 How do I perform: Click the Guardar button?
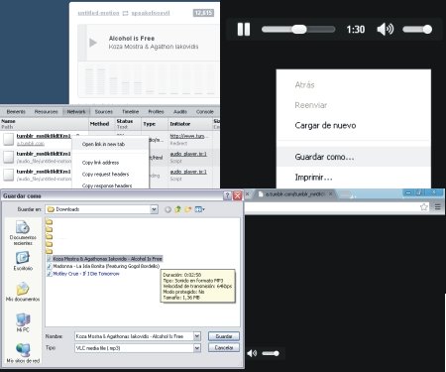[x=224, y=336]
